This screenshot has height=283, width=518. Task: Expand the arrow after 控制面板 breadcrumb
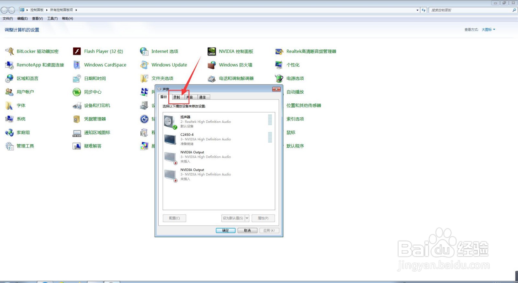click(47, 10)
